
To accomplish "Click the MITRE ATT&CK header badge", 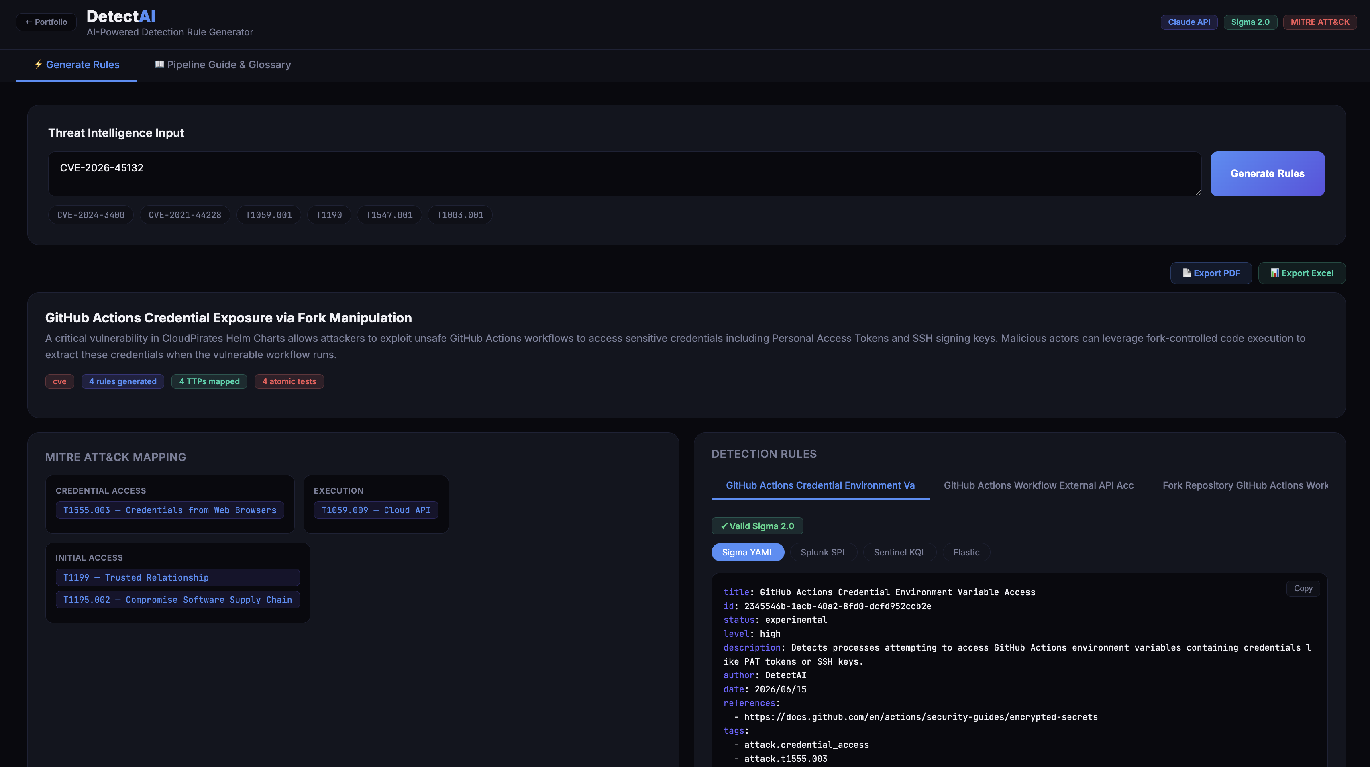I will coord(1319,22).
